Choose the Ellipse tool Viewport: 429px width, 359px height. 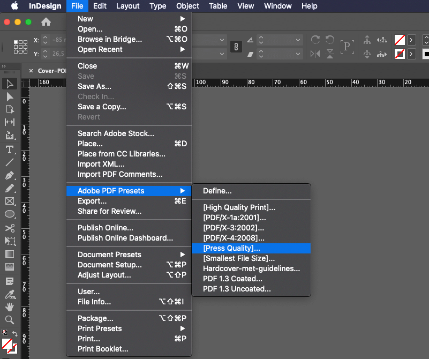[10, 214]
